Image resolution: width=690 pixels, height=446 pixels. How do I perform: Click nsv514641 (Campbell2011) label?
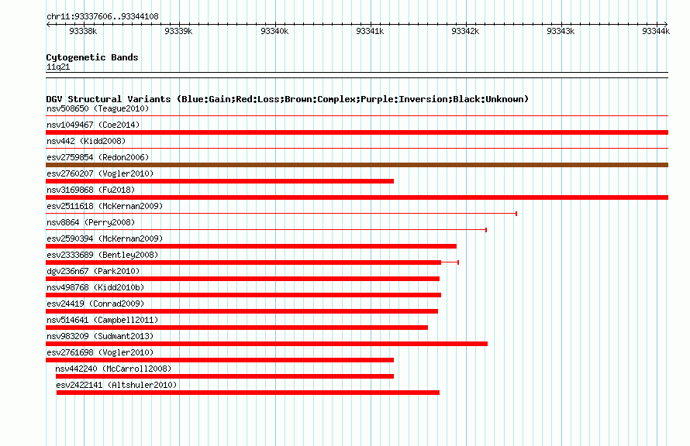[102, 320]
